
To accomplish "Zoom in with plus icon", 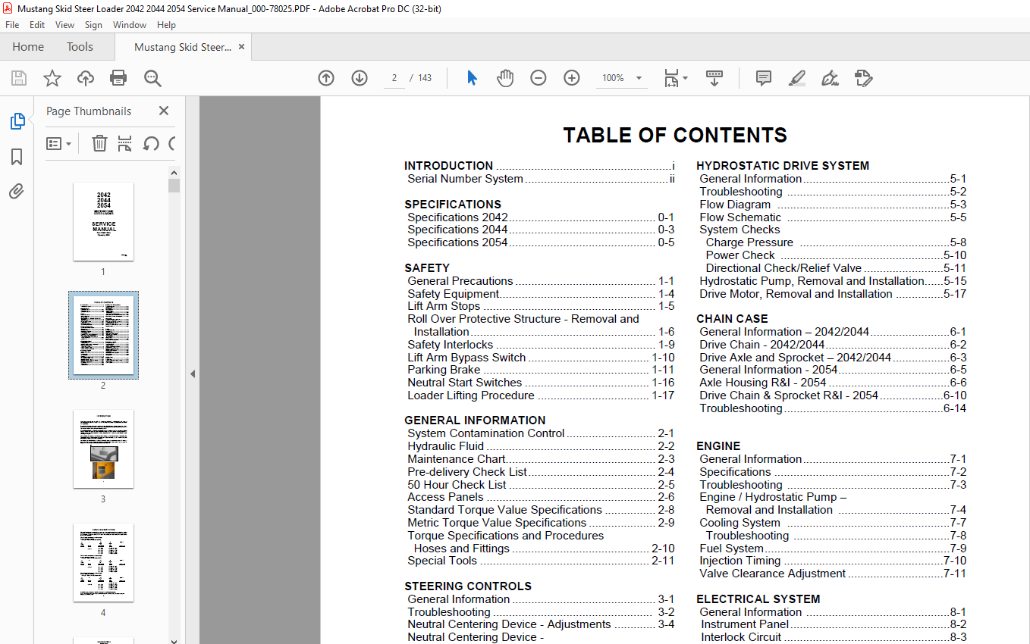I will [572, 78].
